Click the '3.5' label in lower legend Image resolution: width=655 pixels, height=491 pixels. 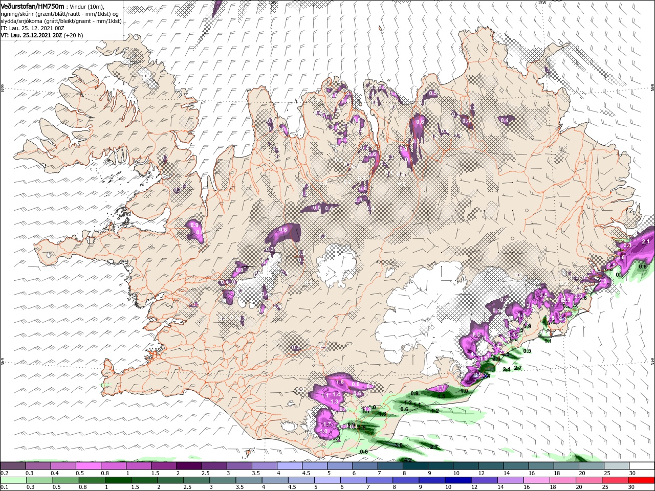[239, 487]
